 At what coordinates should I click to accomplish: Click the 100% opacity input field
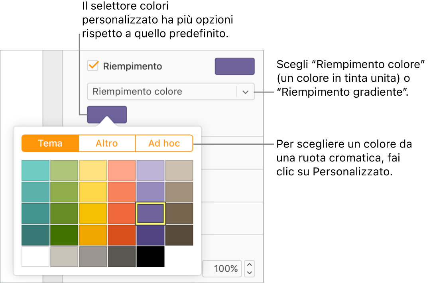222,269
